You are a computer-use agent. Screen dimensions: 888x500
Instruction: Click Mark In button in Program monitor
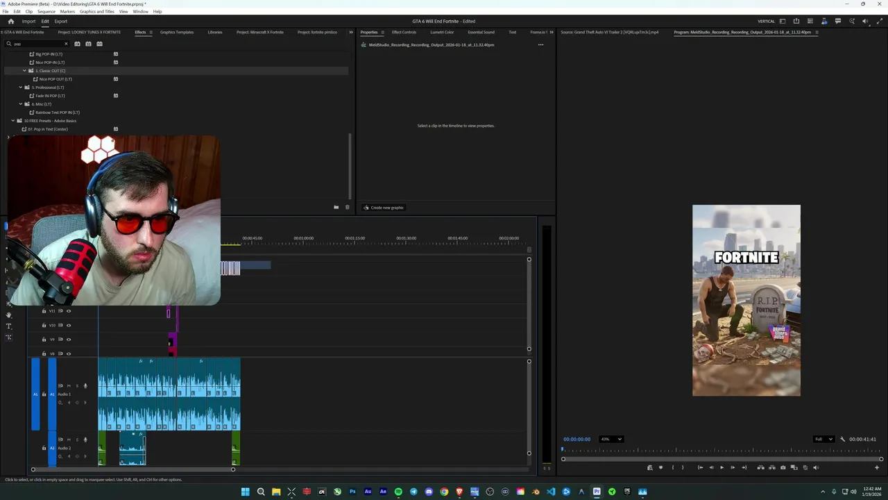[672, 467]
